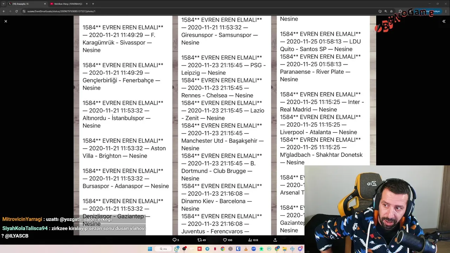Click the Karagümrük - Sivasspor entry
Image resolution: width=450 pixels, height=253 pixels.
pyautogui.click(x=123, y=39)
